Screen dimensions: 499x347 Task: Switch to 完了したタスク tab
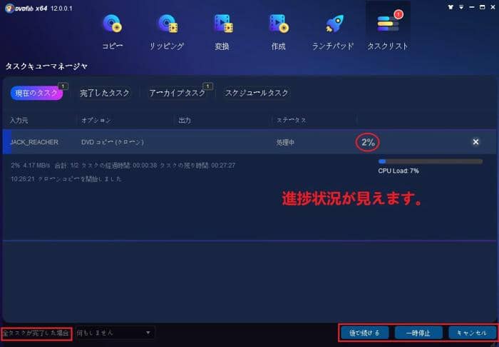105,93
